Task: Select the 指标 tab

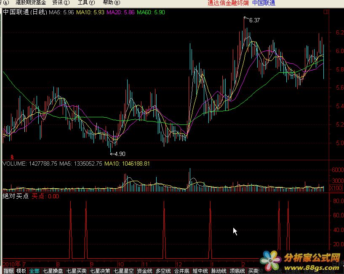Action: coord(8,271)
